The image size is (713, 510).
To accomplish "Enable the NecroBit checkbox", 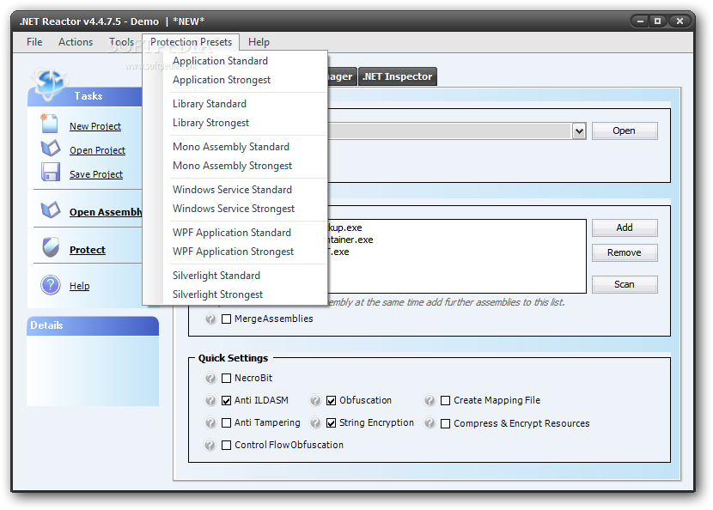I will pyautogui.click(x=226, y=378).
